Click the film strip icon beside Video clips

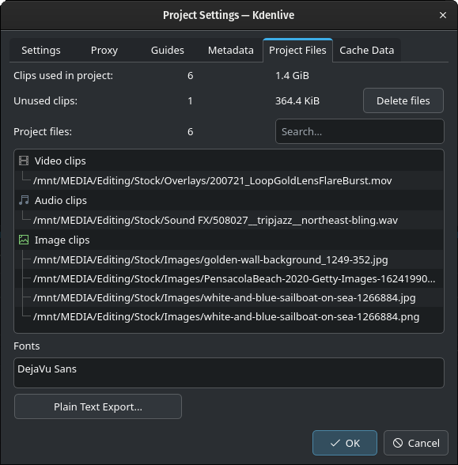point(24,161)
